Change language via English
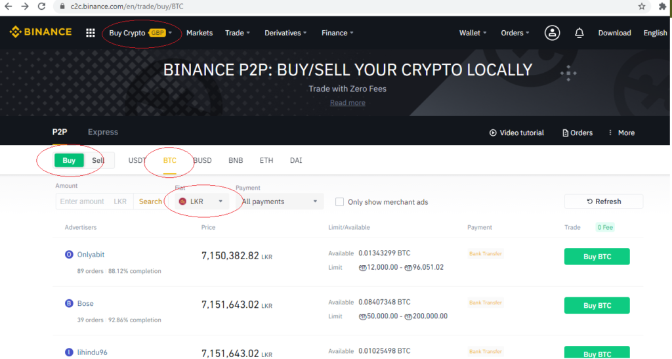672x359 pixels. point(655,33)
